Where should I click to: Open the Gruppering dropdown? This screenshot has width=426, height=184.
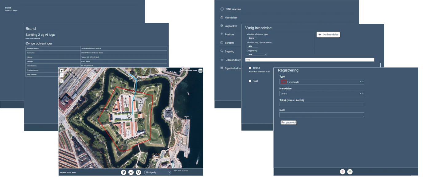click(256, 54)
